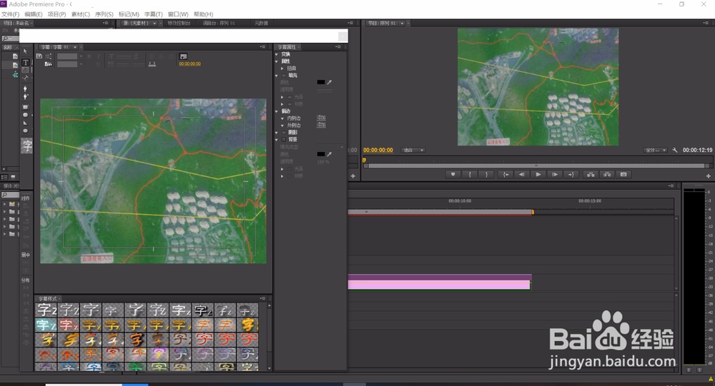715x386 pixels.
Task: Click the Tab Stops icon in titler
Action: (152, 64)
